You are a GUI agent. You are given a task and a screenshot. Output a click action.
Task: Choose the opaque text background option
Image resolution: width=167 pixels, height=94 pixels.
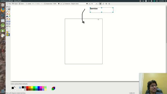tap(8, 32)
